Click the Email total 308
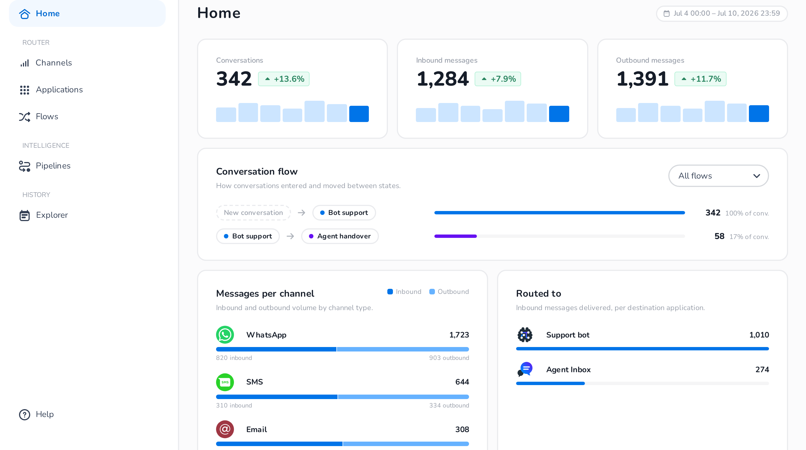This screenshot has width=806, height=450. 462,429
